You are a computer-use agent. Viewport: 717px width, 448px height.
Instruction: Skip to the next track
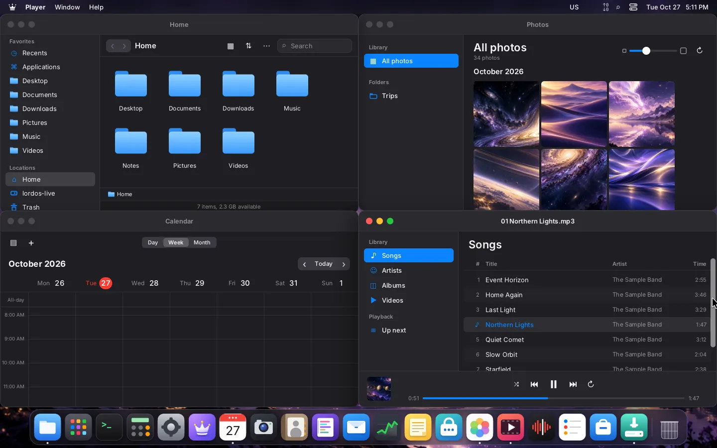click(x=573, y=384)
